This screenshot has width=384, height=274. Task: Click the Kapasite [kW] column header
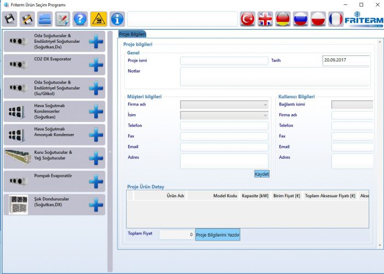(x=255, y=195)
